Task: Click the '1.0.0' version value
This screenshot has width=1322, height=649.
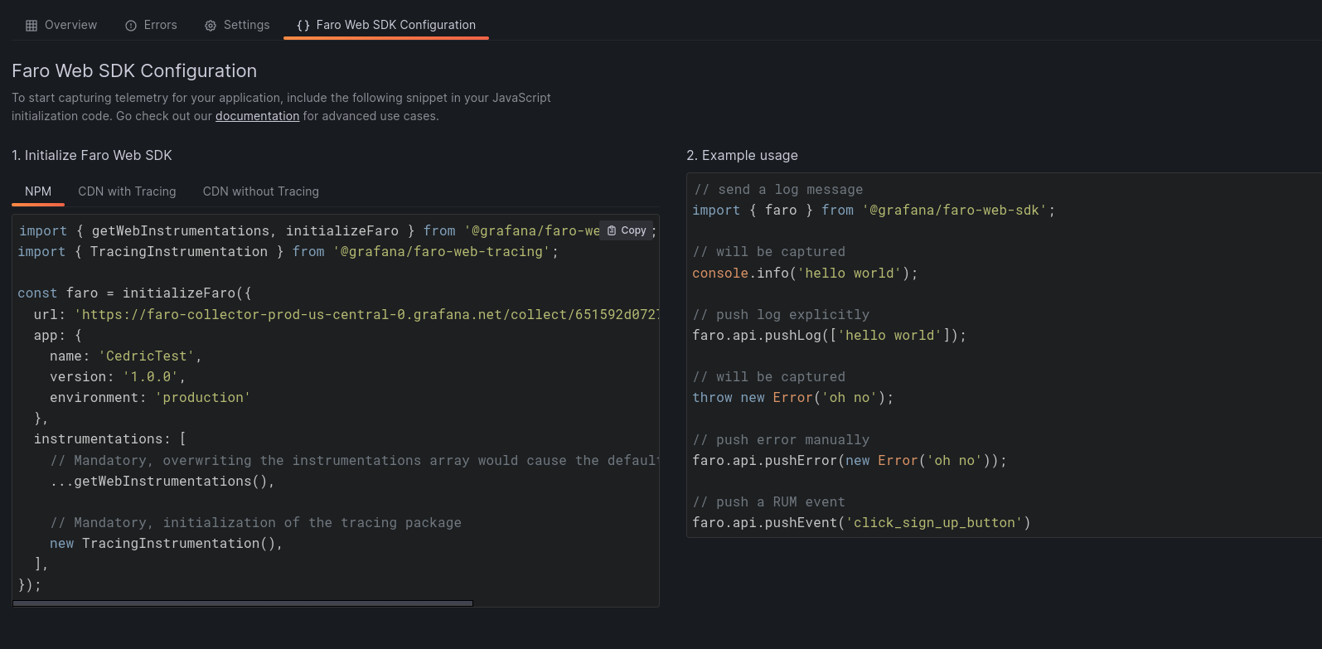Action: [x=151, y=377]
